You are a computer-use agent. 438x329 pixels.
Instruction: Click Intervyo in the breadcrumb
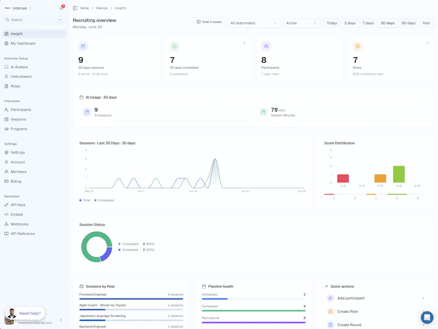pos(102,8)
